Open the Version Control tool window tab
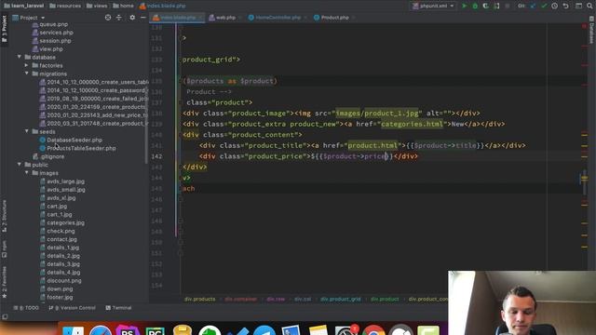The height and width of the screenshot is (335, 596). click(x=73, y=308)
